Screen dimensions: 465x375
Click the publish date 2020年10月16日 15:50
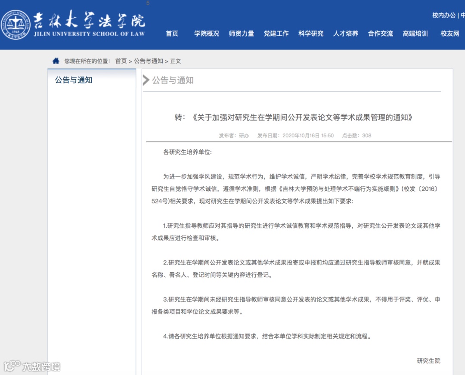[x=295, y=136]
